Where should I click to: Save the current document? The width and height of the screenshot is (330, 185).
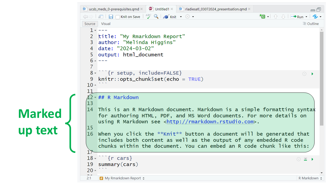(x=111, y=17)
